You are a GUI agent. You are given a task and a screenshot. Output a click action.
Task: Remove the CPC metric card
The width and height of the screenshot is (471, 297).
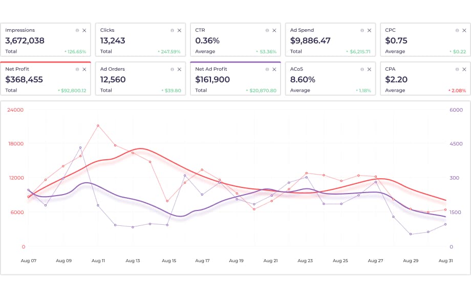(464, 31)
